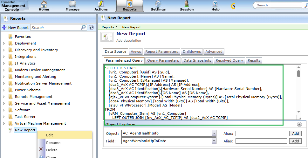
Task: Click the Reports pane search field
Action: pos(56,28)
